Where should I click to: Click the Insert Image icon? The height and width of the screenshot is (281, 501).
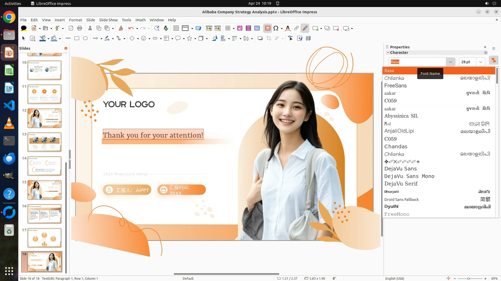pos(240,28)
